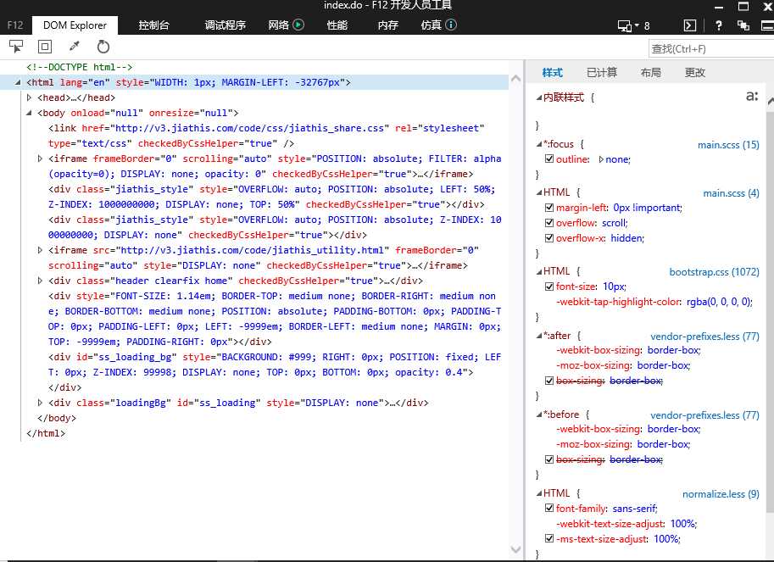Open the DOM Explorer tab
Screen dimensions: 774x562
click(x=75, y=25)
